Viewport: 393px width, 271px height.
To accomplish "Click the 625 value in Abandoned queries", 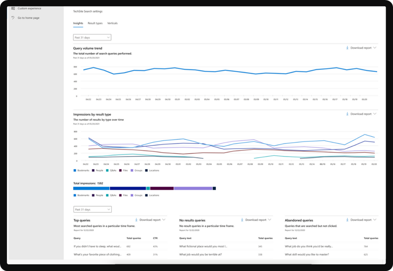I will (366, 254).
